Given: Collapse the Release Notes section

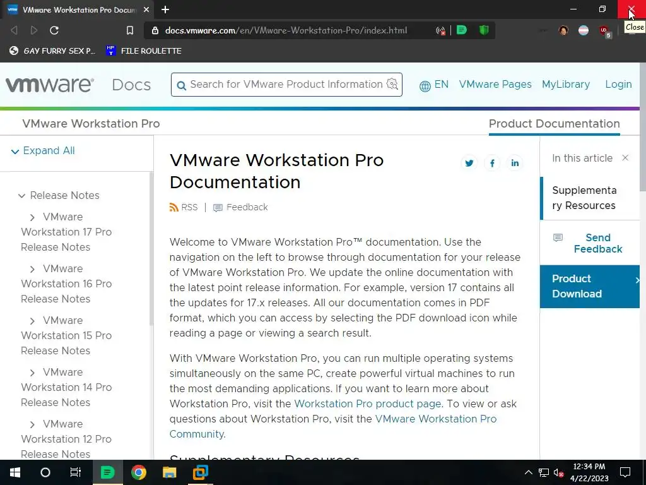Looking at the screenshot, I should (21, 196).
